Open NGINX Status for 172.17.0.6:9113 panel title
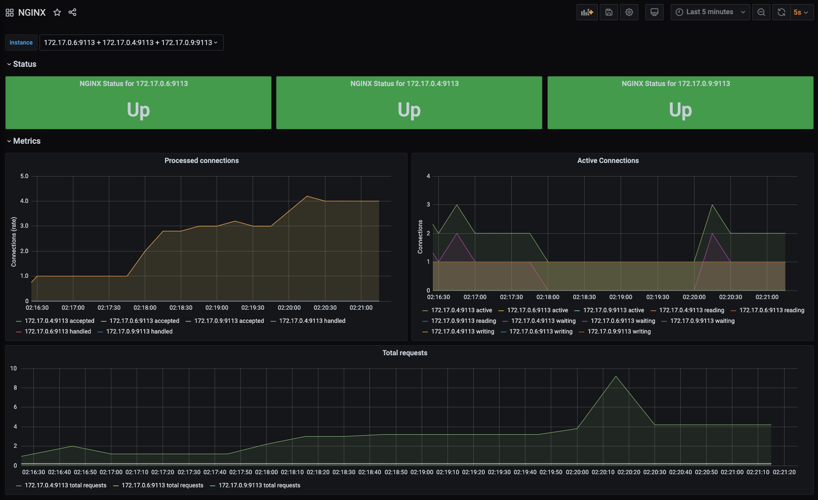Image resolution: width=818 pixels, height=500 pixels. [x=134, y=84]
